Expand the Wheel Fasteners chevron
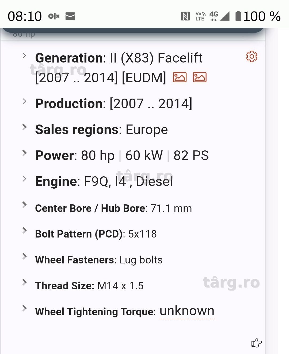This screenshot has width=289, height=354. click(x=24, y=256)
